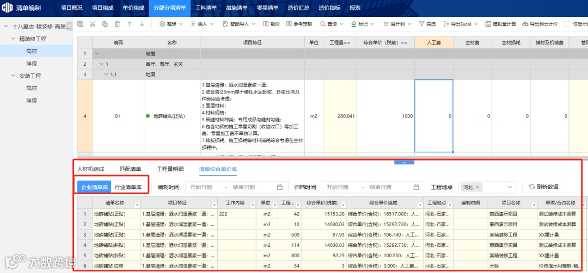Switch to the 匹配清单 tab
588x273 pixels.
(x=130, y=169)
